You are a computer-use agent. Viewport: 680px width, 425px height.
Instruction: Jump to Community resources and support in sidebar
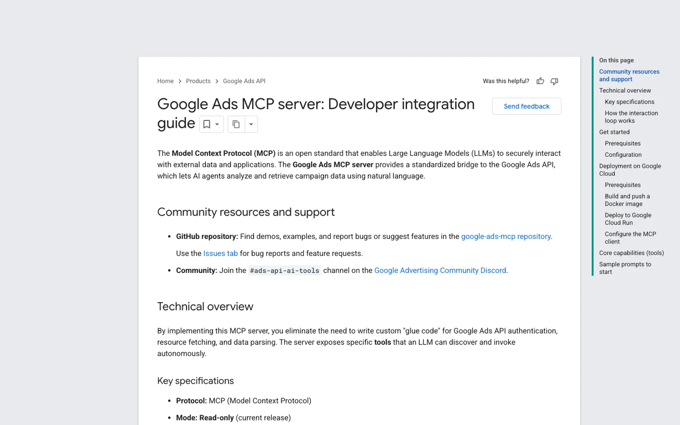(629, 75)
